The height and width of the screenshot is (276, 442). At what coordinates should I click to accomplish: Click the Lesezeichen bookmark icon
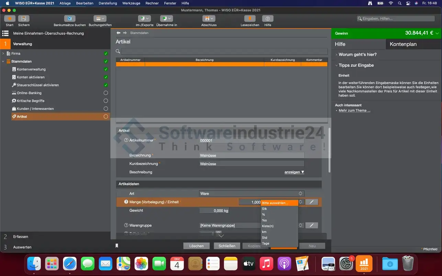[x=250, y=19]
